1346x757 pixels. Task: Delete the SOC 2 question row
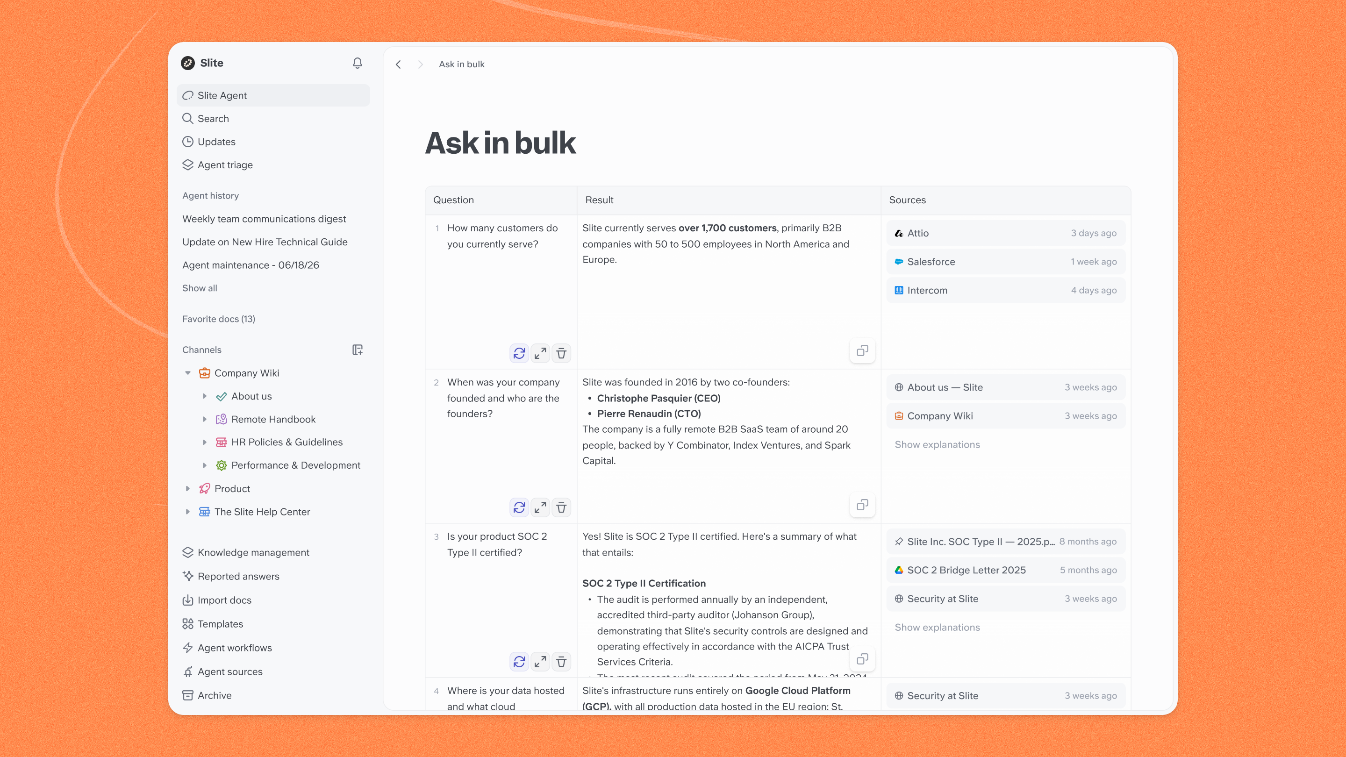tap(561, 661)
